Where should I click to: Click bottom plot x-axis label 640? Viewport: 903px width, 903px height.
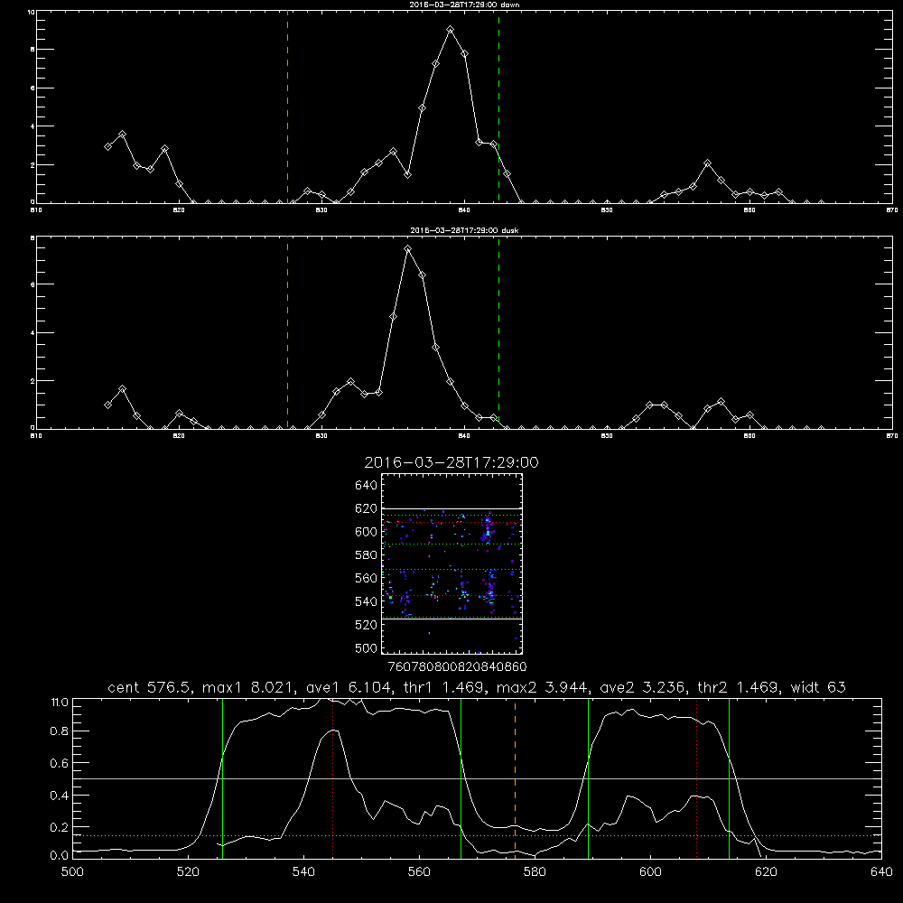[x=881, y=872]
